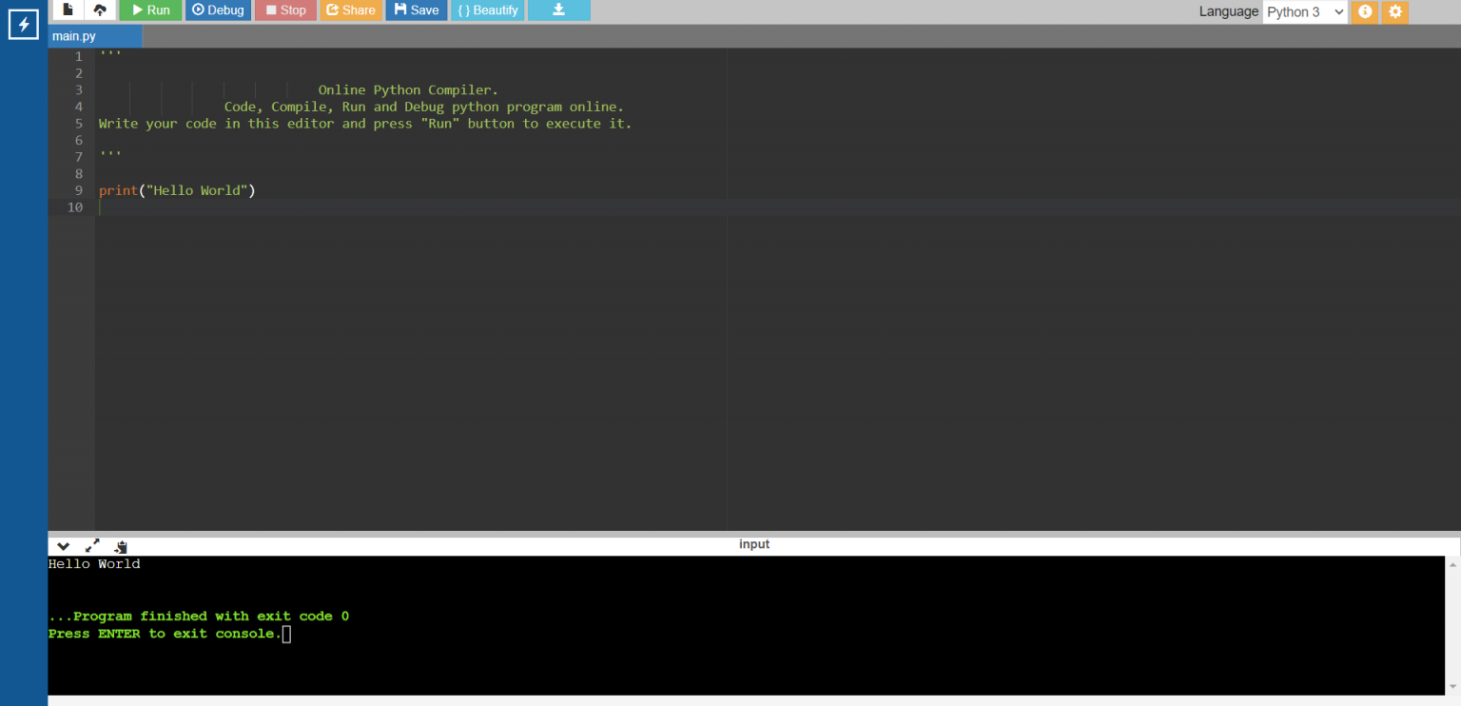
Task: Place cursor on empty line 10 in editor
Action: [x=380, y=207]
